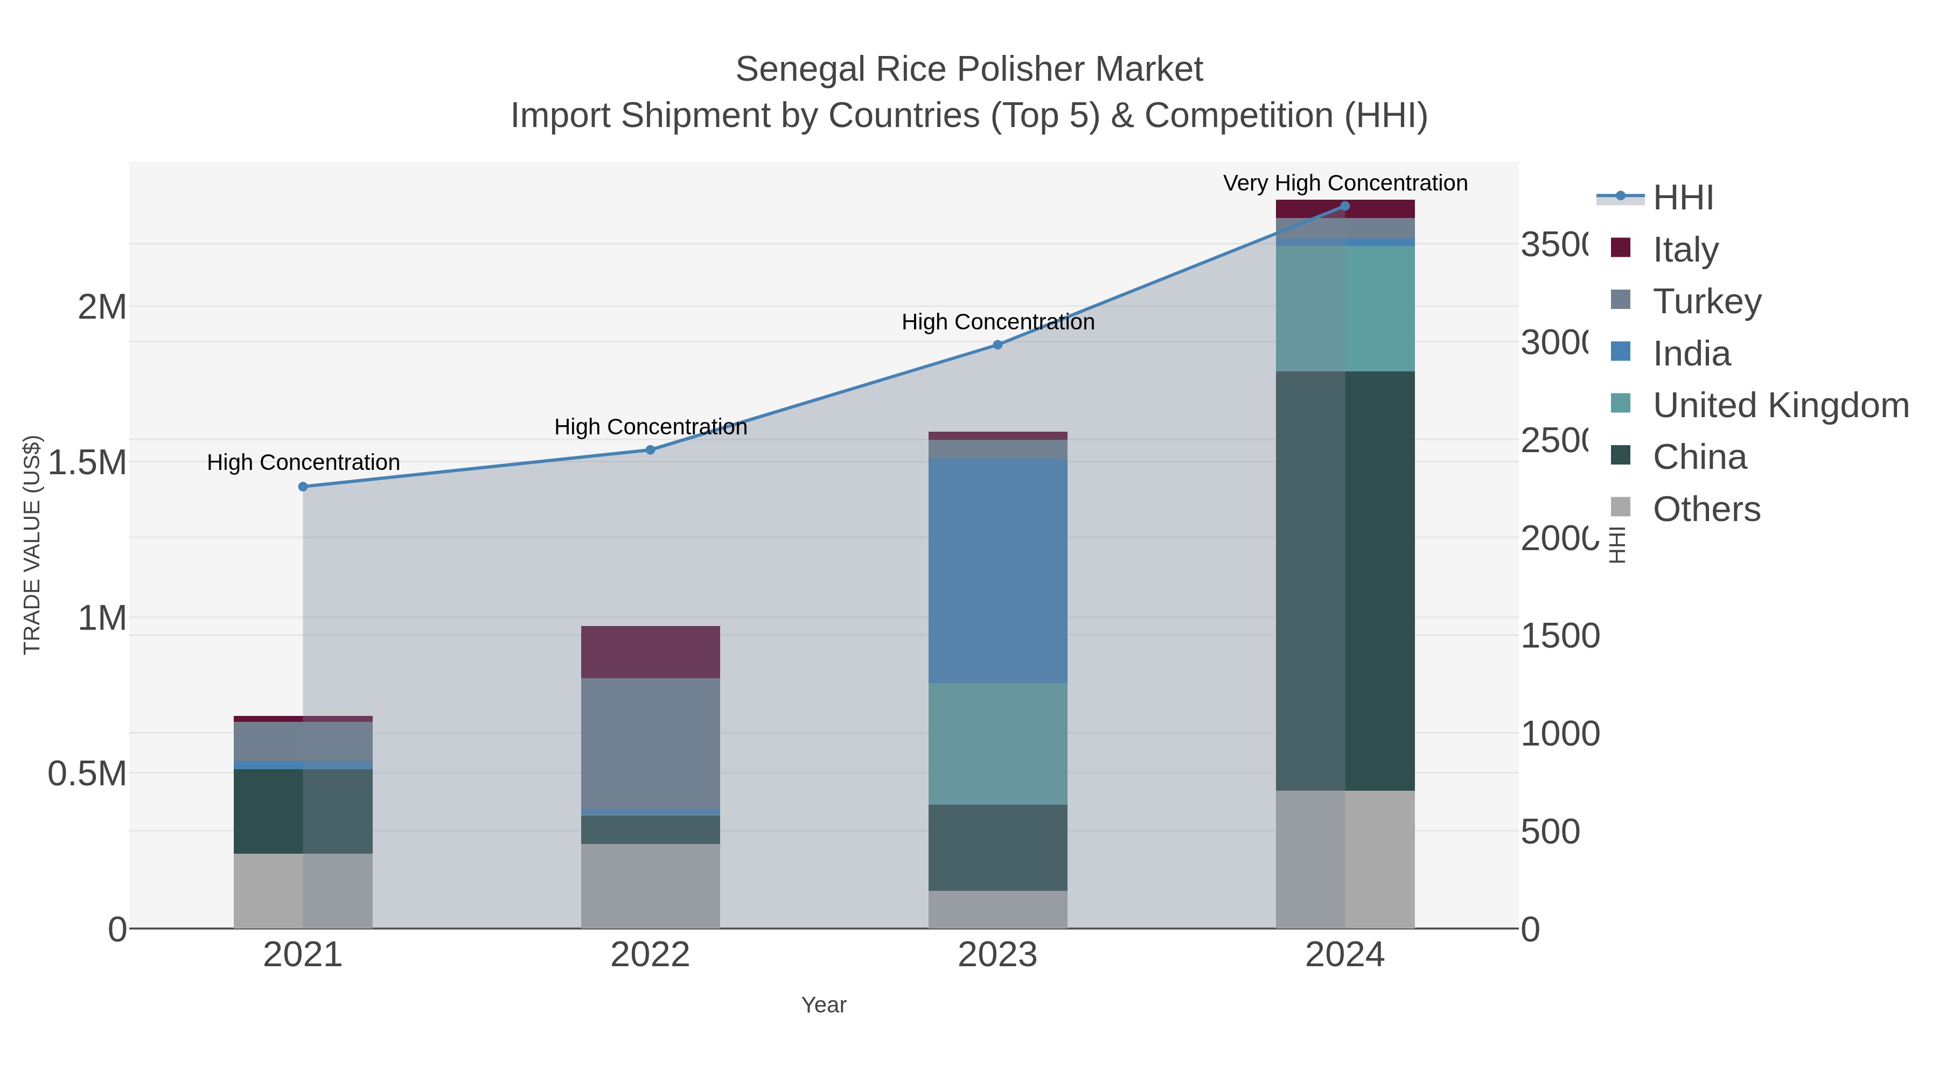The height and width of the screenshot is (1090, 1939).
Task: Click the 2023 x-axis label
Action: point(998,954)
